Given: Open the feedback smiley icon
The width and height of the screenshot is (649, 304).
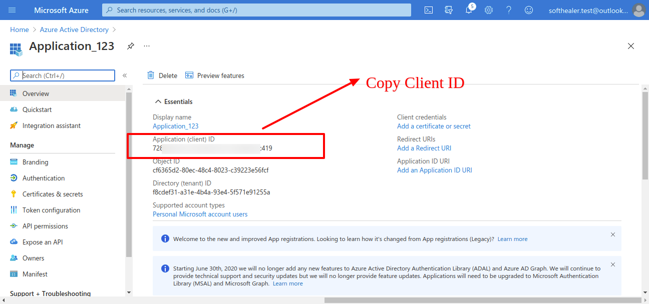Looking at the screenshot, I should coord(529,10).
